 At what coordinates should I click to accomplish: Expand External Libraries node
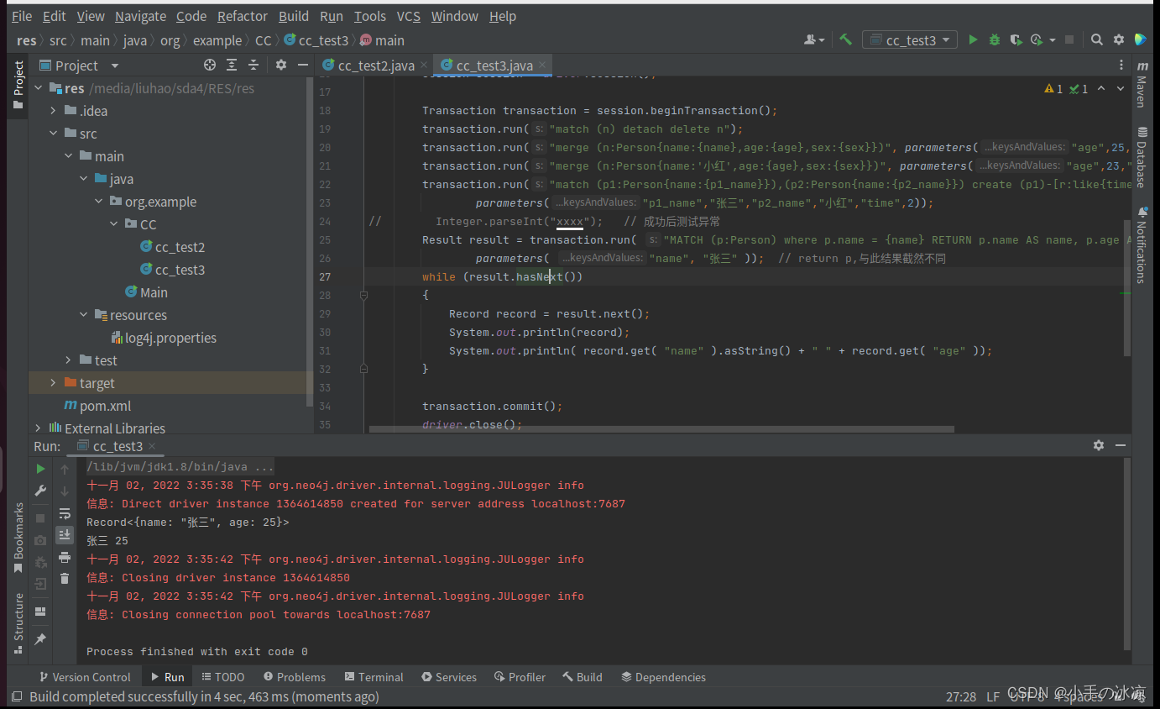pyautogui.click(x=38, y=428)
